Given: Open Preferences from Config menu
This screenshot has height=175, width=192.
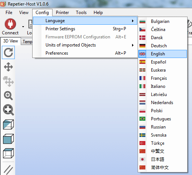Looking at the screenshot, I should point(85,53).
